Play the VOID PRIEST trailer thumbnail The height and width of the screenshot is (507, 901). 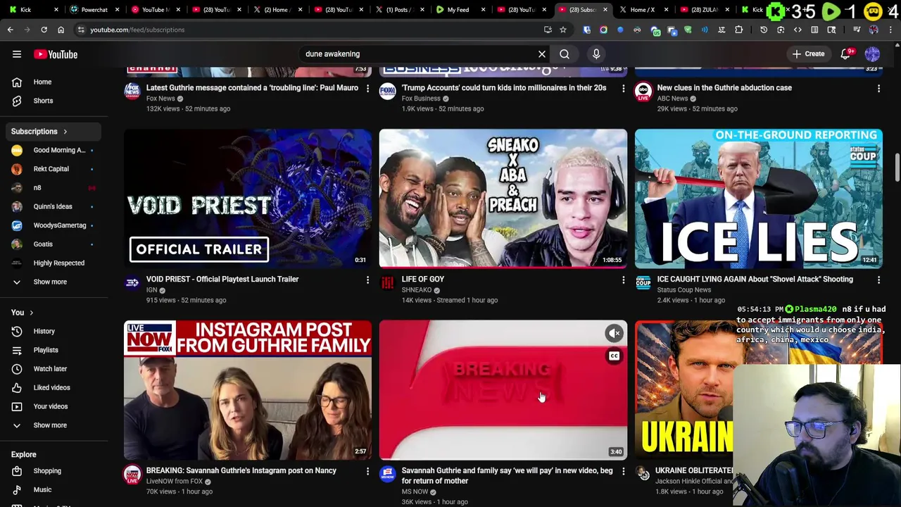coord(248,199)
